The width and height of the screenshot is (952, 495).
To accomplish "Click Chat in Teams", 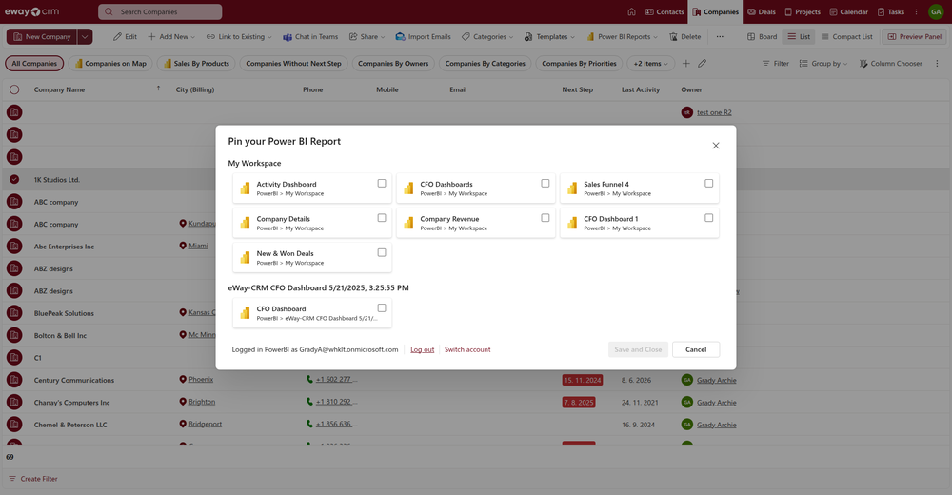I will 310,36.
